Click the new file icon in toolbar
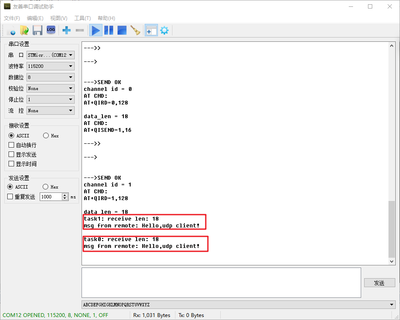 point(11,30)
